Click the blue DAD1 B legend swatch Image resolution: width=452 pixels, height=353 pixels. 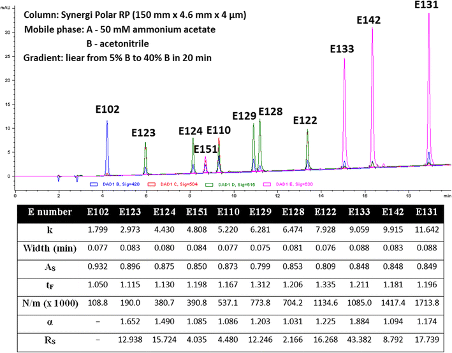pyautogui.click(x=94, y=184)
